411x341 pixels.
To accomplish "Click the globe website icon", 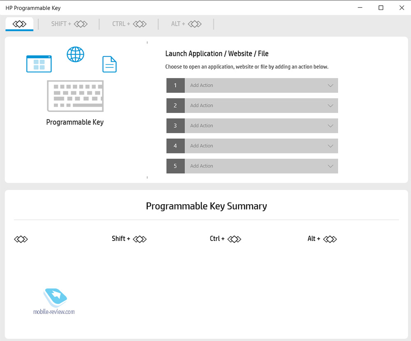I will point(76,54).
